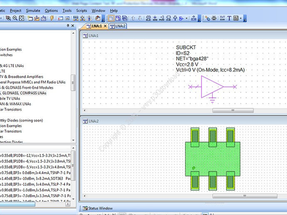Select 'GLONASS Front-End Modules' tree item
Viewport: 287px width, 215px height.
[x=27, y=88]
